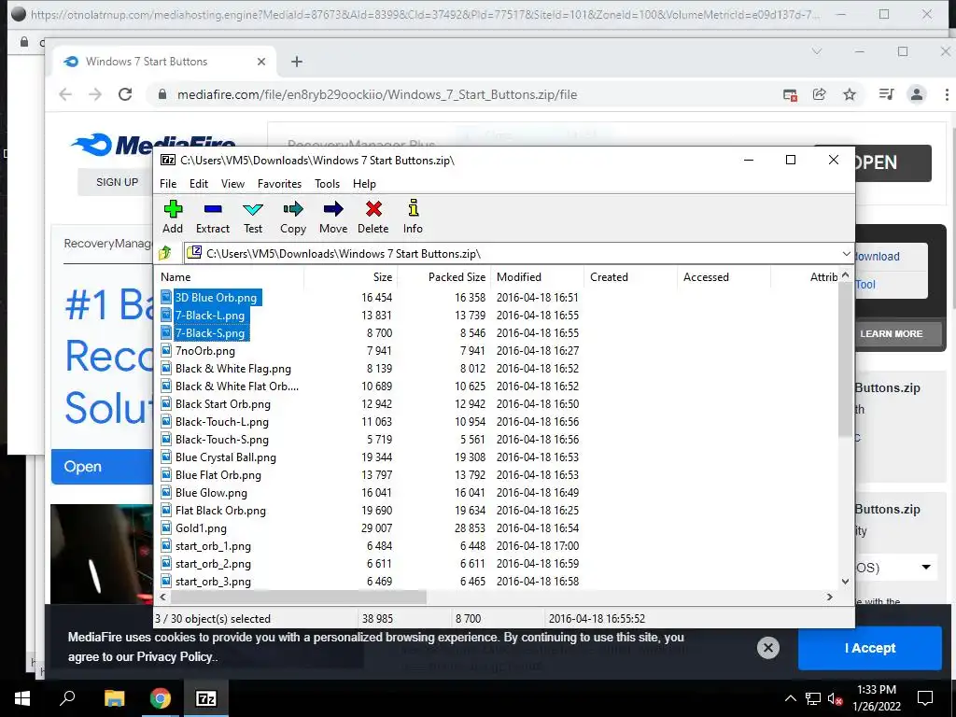
Task: Sort the file list by Name column
Action: [x=230, y=276]
